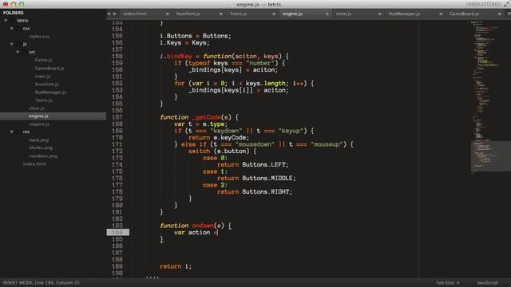Screen dimensions: 511x287
Task: Switch to the main.js tab
Action: pos(343,14)
